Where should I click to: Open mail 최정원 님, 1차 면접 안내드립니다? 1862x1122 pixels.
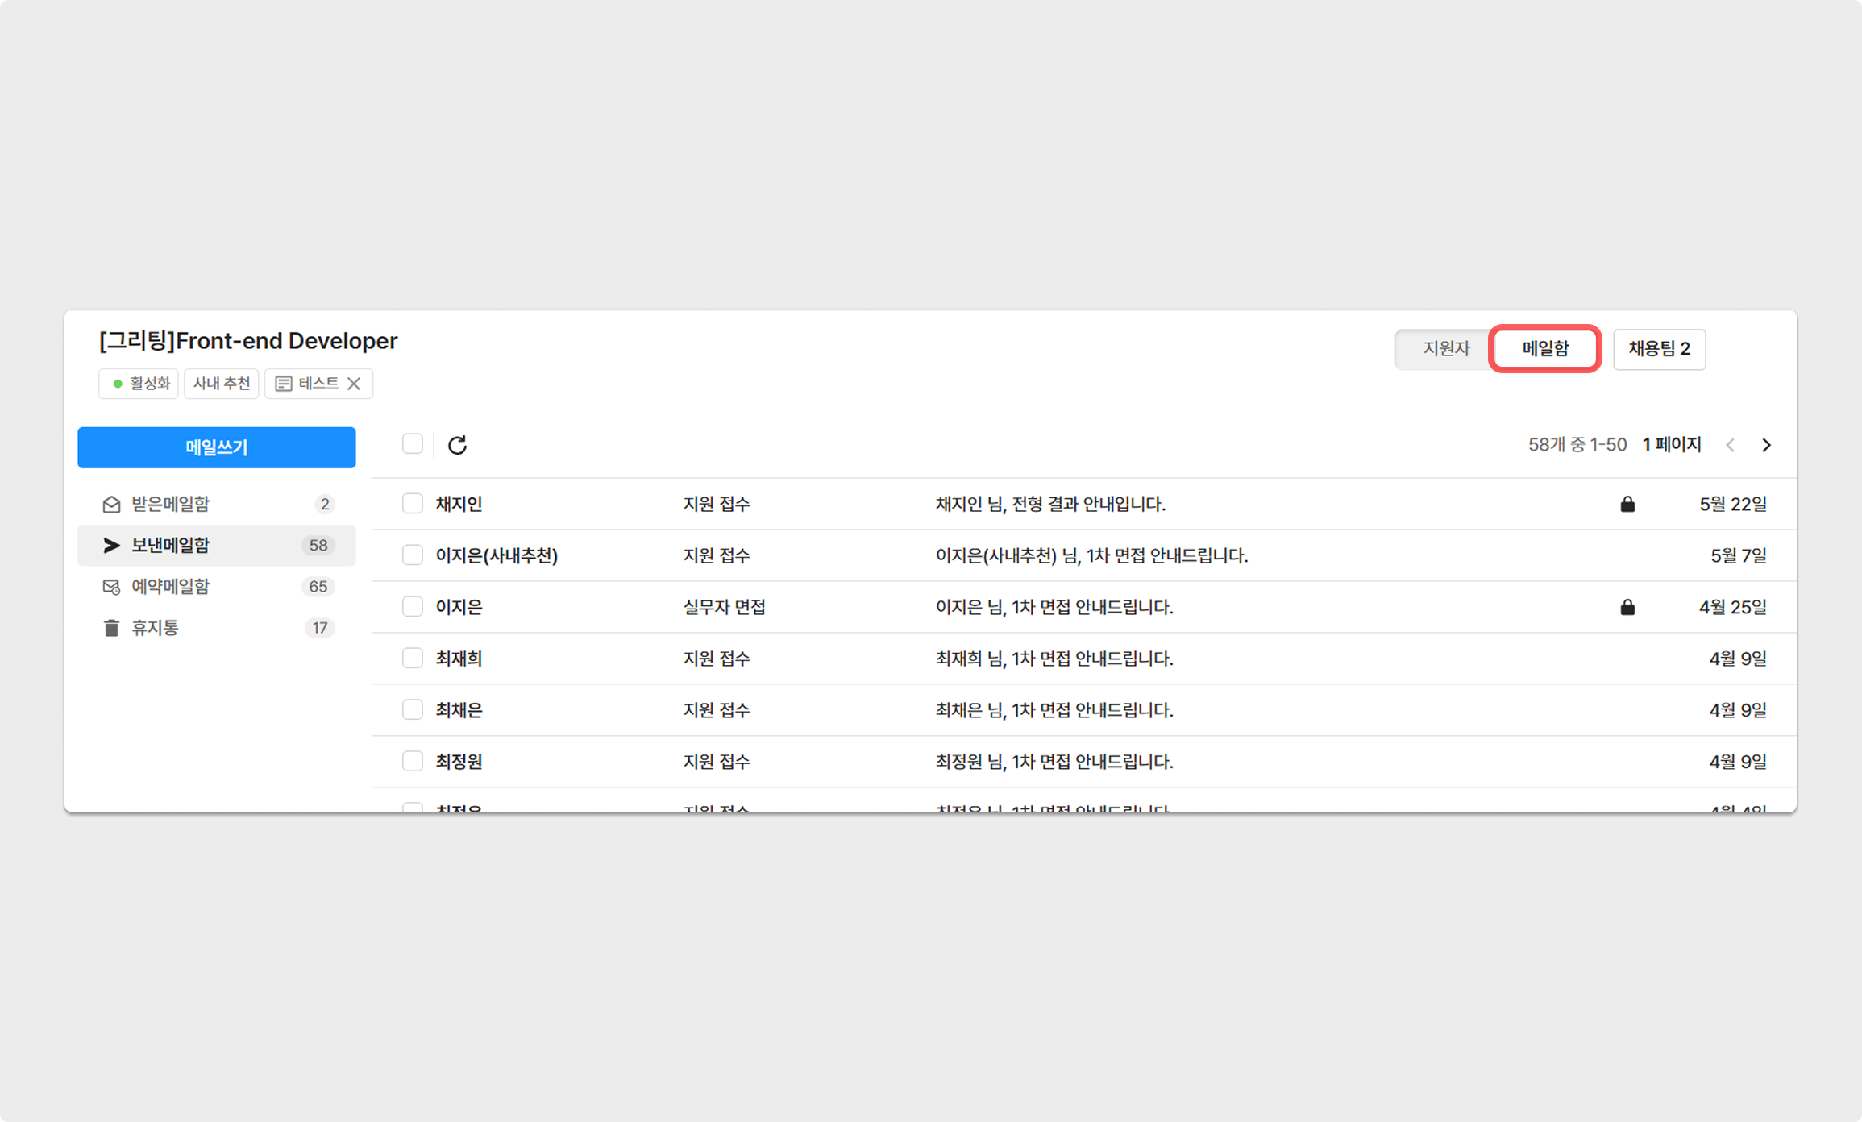1054,762
